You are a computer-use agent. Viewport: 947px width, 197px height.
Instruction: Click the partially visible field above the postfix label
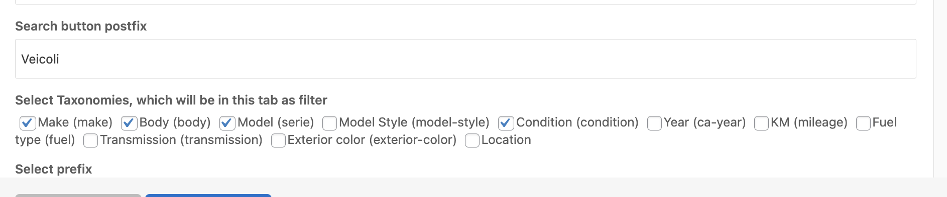coord(465,2)
